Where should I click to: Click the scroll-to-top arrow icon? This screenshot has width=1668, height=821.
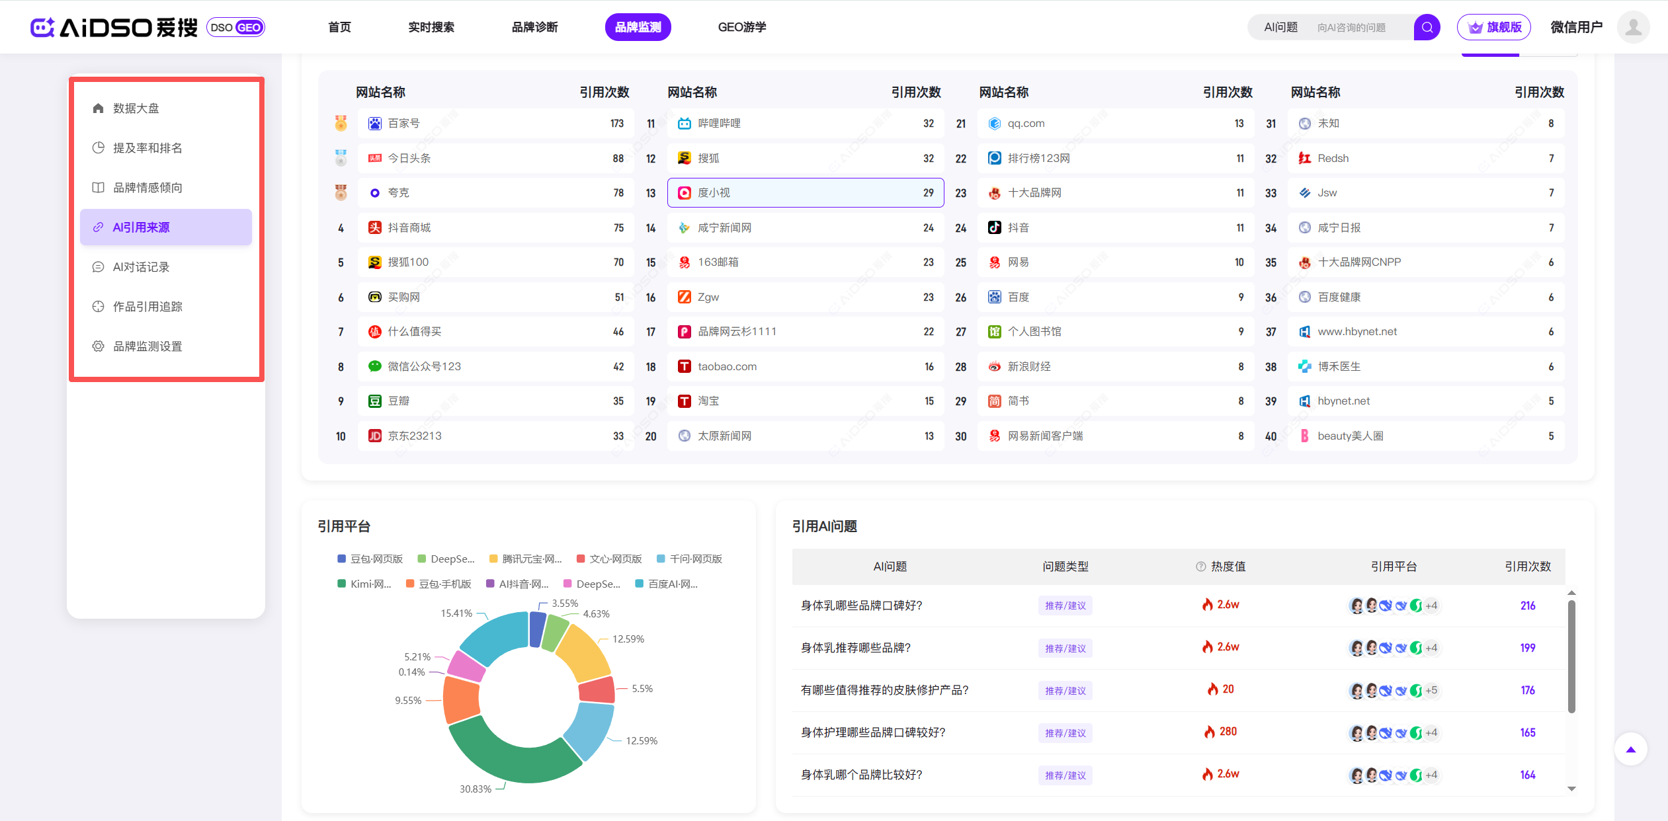1630,749
